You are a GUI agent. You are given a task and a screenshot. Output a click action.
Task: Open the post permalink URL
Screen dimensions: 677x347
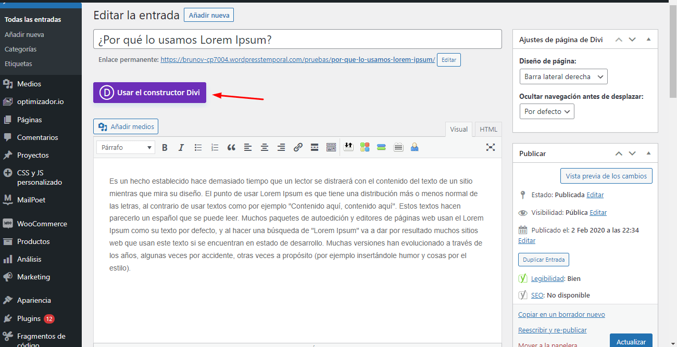click(x=298, y=59)
